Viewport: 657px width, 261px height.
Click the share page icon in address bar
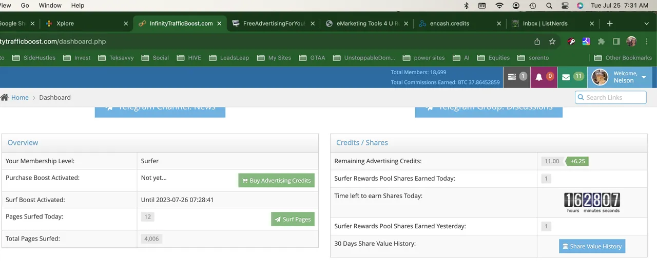point(537,41)
